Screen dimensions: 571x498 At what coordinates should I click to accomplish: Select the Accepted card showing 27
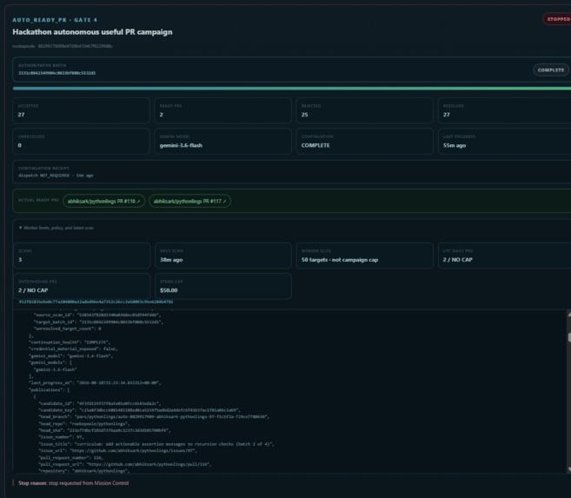[x=81, y=110]
